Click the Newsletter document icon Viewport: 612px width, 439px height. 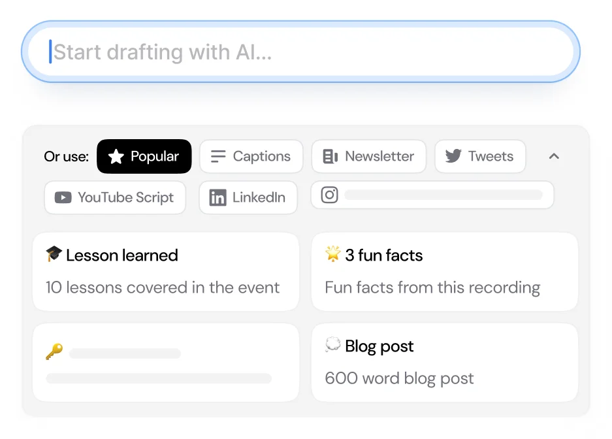coord(331,156)
